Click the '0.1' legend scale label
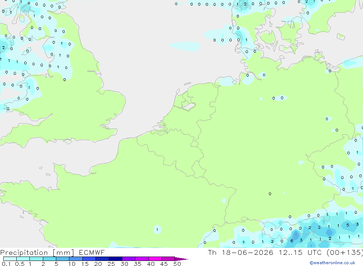Image resolution: width=363 pixels, height=266 pixels. coord(6,264)
